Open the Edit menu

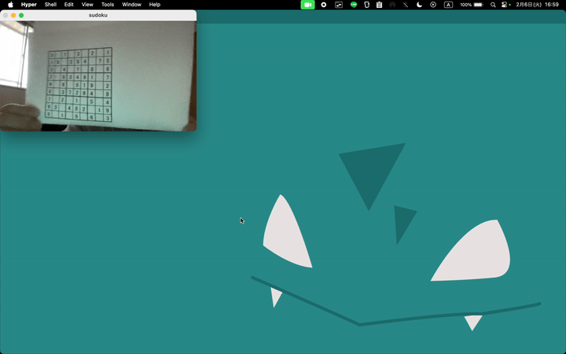pos(69,5)
